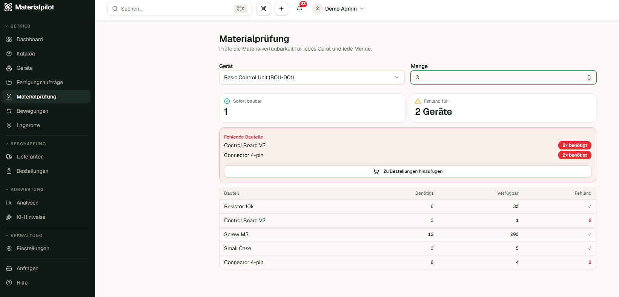Click the Dashboard grid icon in sidebar
Image resolution: width=619 pixels, height=297 pixels.
(9, 39)
